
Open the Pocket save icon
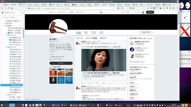click(130, 8)
